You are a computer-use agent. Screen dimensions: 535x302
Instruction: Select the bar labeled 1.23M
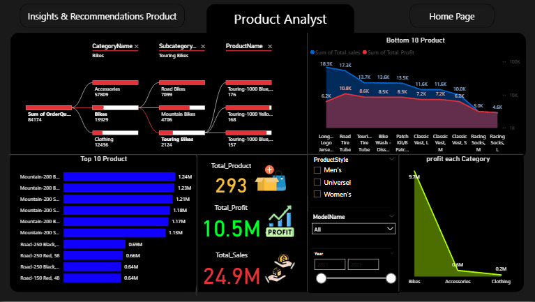[x=119, y=188]
